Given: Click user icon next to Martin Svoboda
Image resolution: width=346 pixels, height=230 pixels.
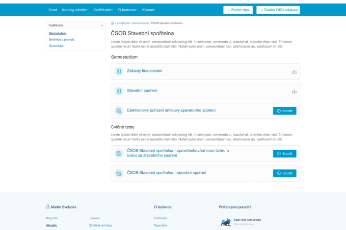Looking at the screenshot, I should [x=48, y=207].
